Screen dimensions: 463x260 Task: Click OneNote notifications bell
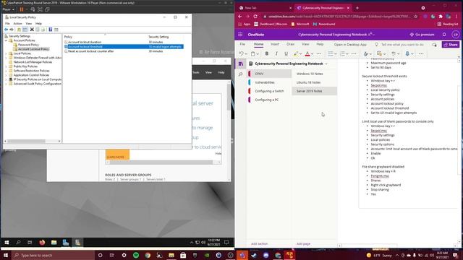pos(444,35)
